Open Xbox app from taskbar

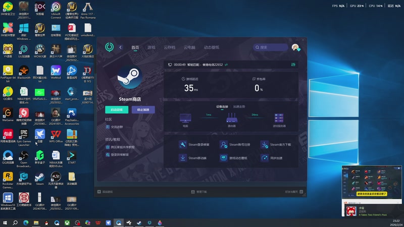[x=67, y=222]
